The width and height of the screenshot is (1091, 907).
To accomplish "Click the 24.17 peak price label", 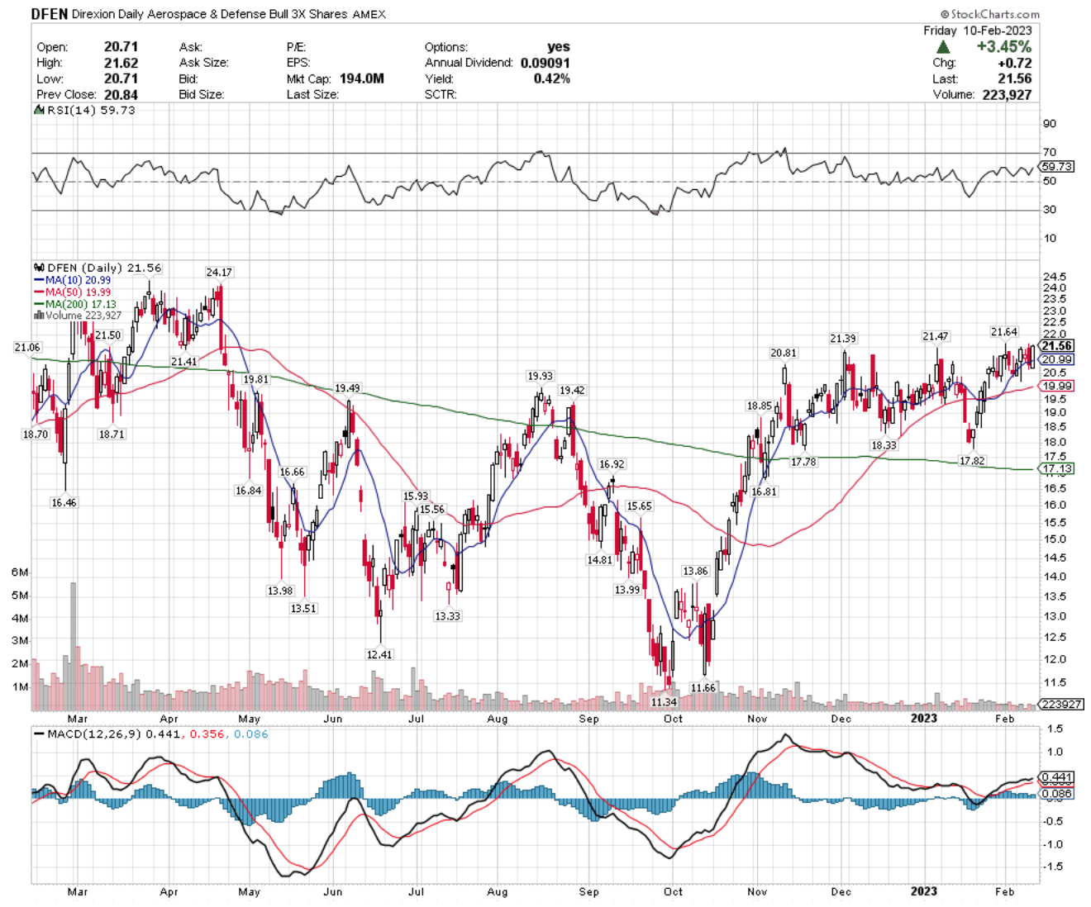I will [x=219, y=273].
